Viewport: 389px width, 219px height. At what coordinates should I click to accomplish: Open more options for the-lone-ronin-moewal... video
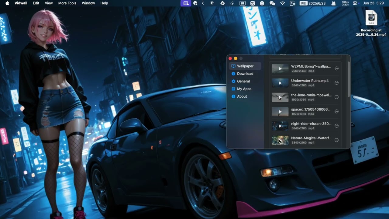[336, 97]
